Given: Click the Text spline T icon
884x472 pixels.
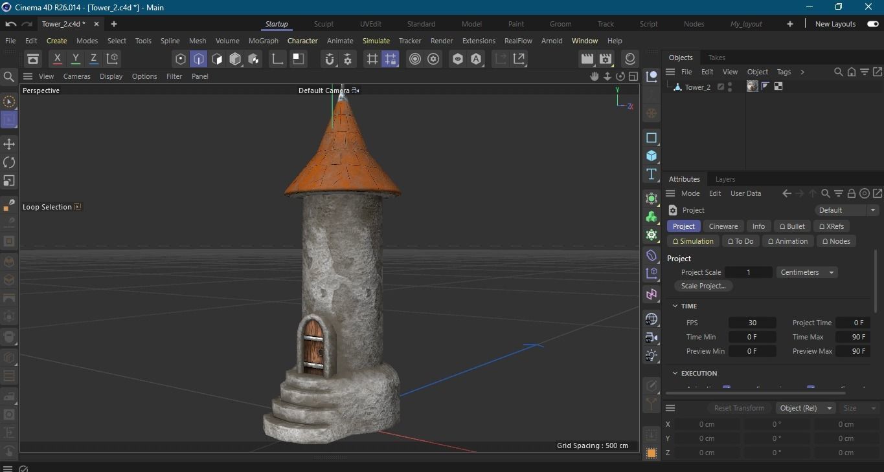Looking at the screenshot, I should pyautogui.click(x=652, y=174).
